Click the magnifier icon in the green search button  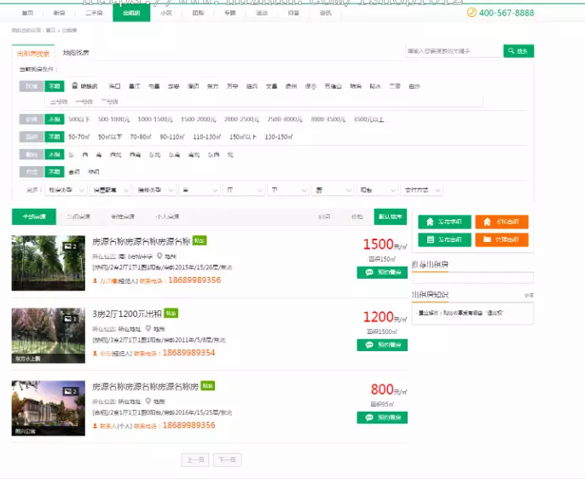(511, 50)
